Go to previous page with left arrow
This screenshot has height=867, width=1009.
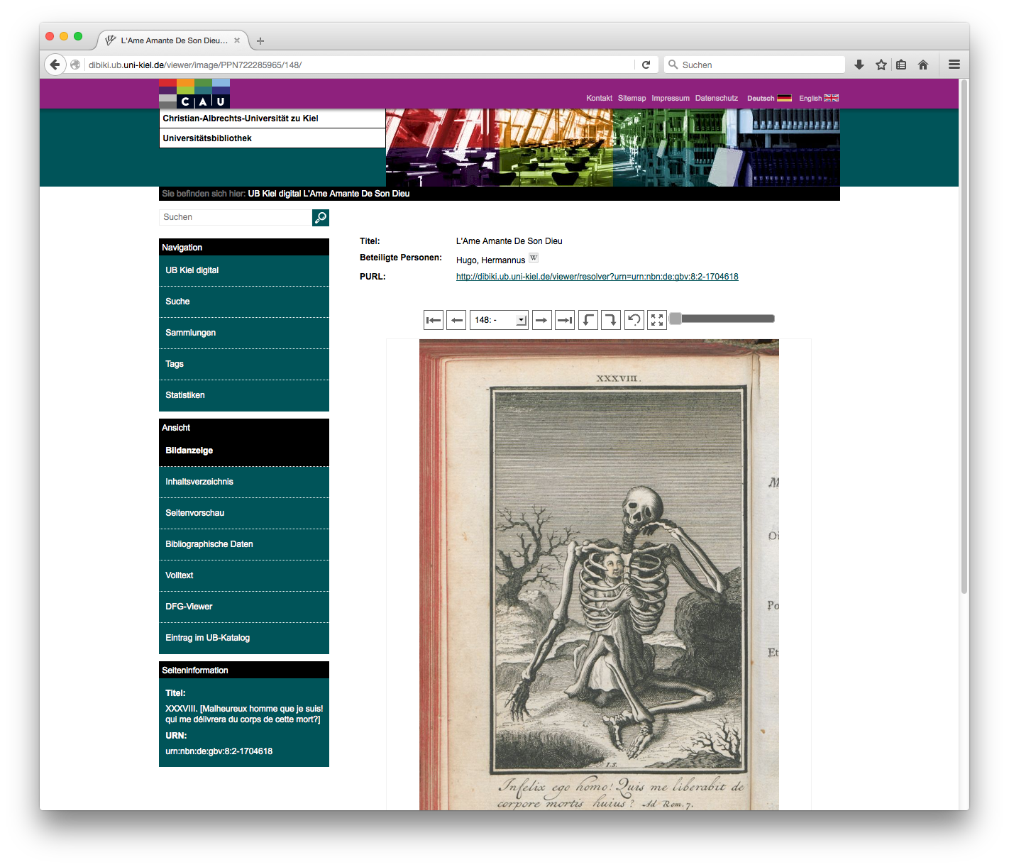tap(456, 320)
